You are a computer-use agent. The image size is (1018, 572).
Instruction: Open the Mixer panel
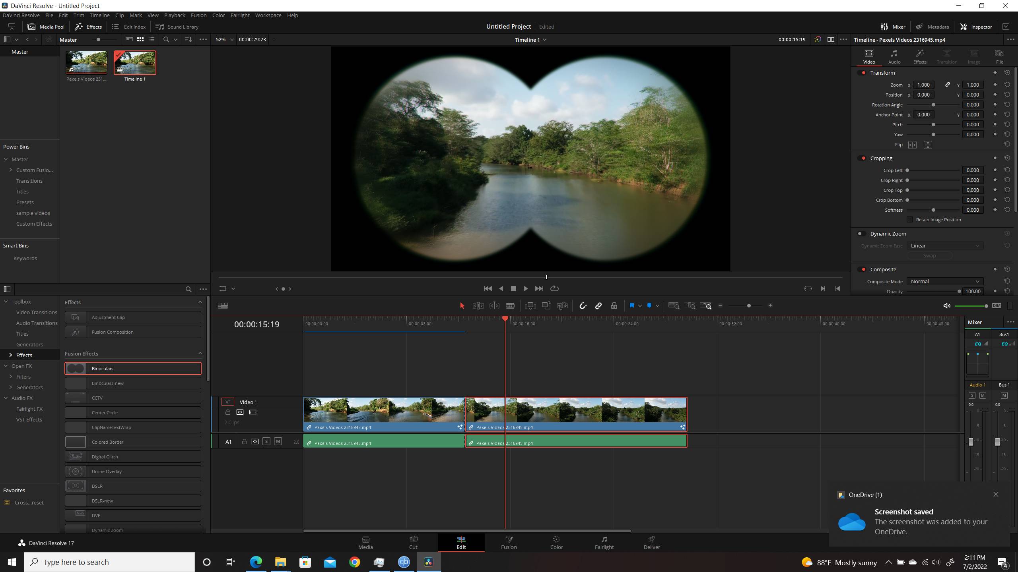coord(893,27)
